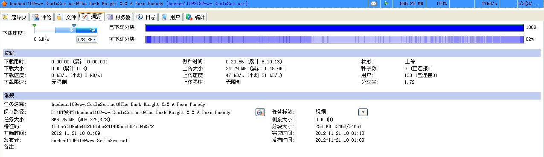The height and width of the screenshot is (157, 544).
Task: Expand the 任务标签 dropdown arrow
Action: pos(363,112)
